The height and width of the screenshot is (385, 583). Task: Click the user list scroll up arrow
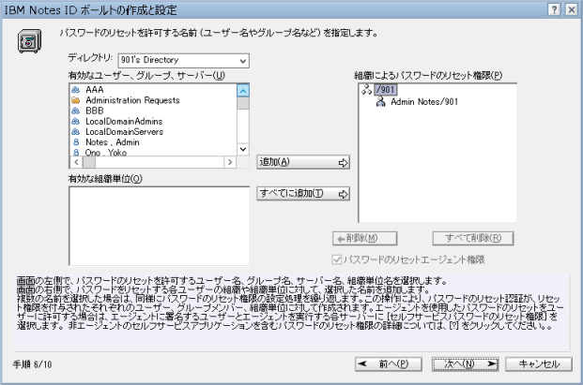pos(243,91)
